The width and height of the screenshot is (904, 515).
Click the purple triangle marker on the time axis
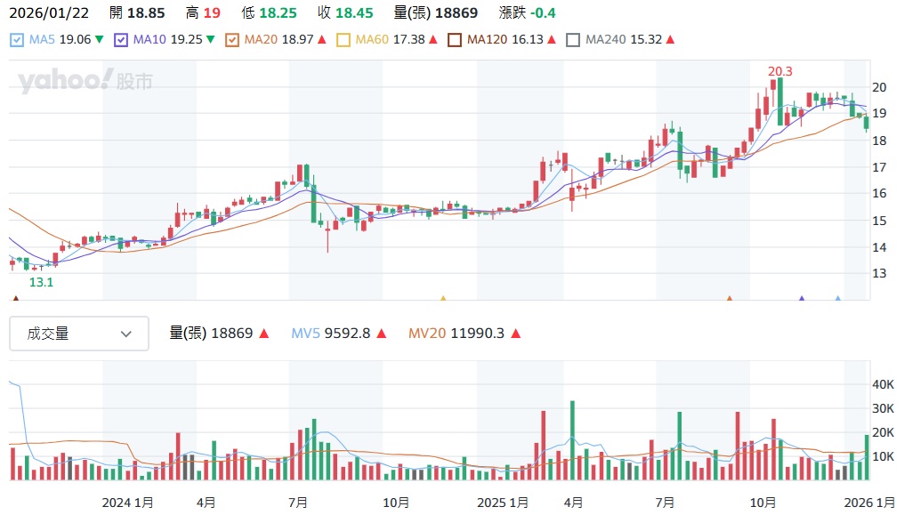802,300
